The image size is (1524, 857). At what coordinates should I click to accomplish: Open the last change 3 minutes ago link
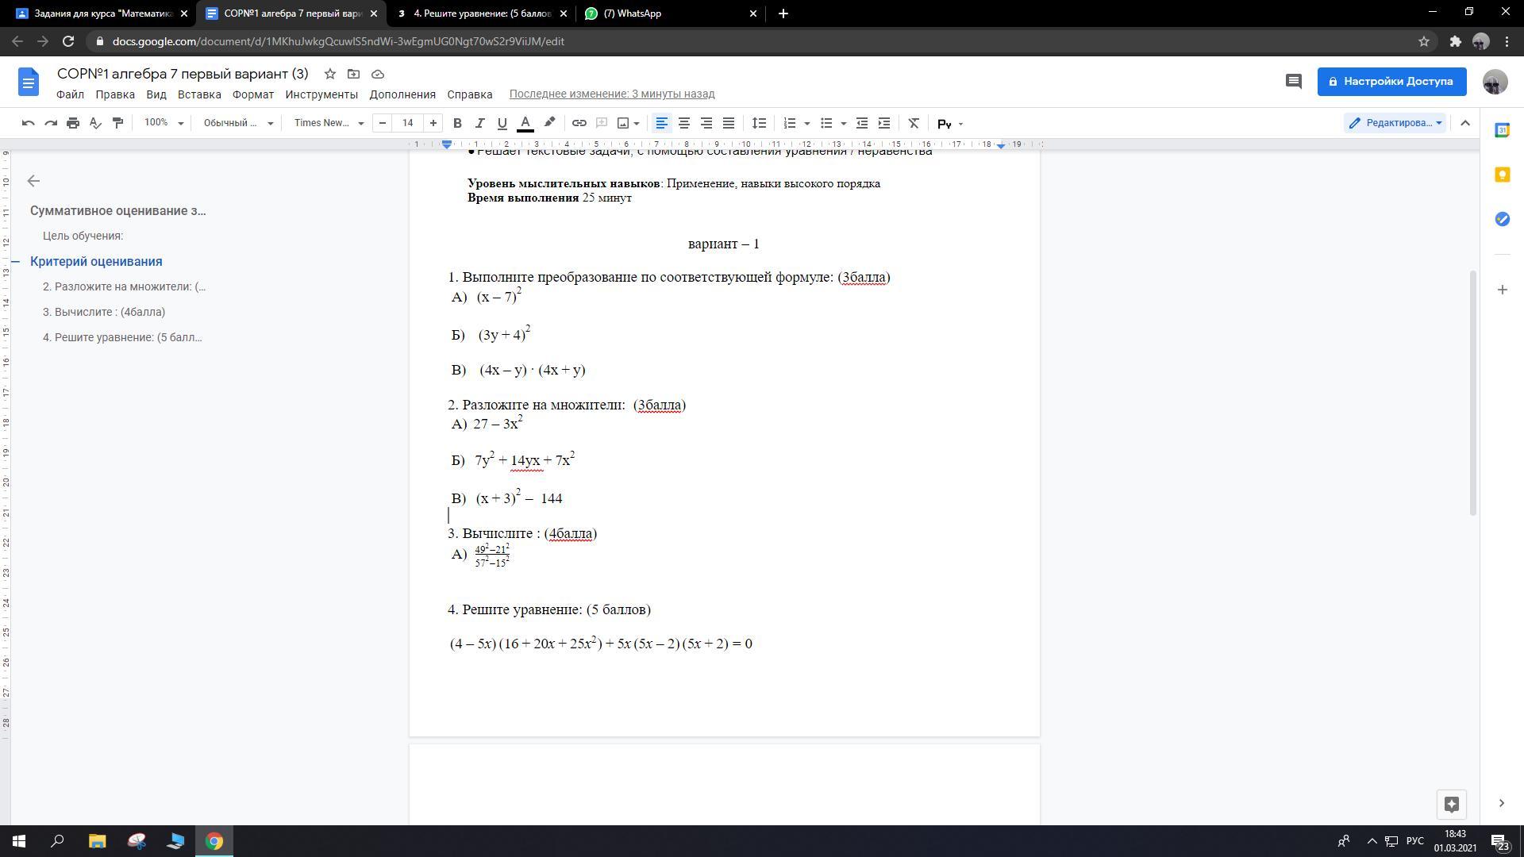click(611, 94)
